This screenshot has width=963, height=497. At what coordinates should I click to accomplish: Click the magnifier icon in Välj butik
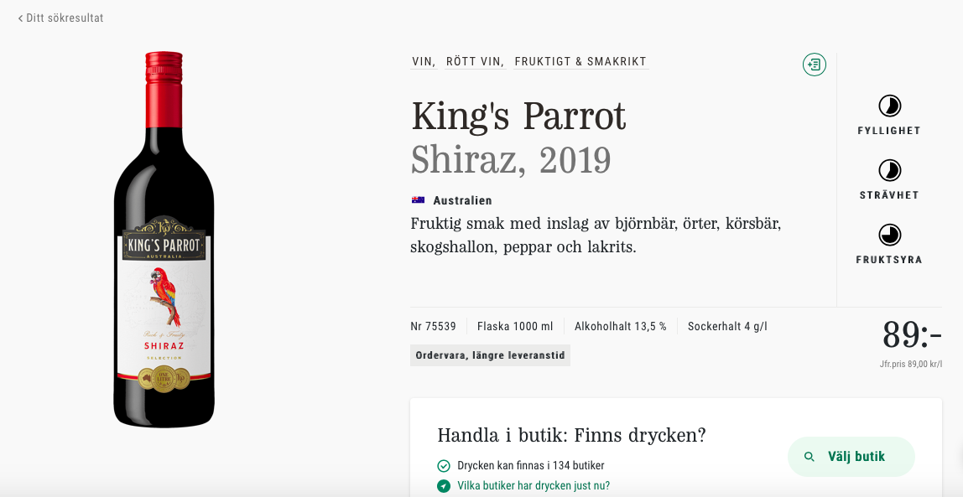point(809,457)
